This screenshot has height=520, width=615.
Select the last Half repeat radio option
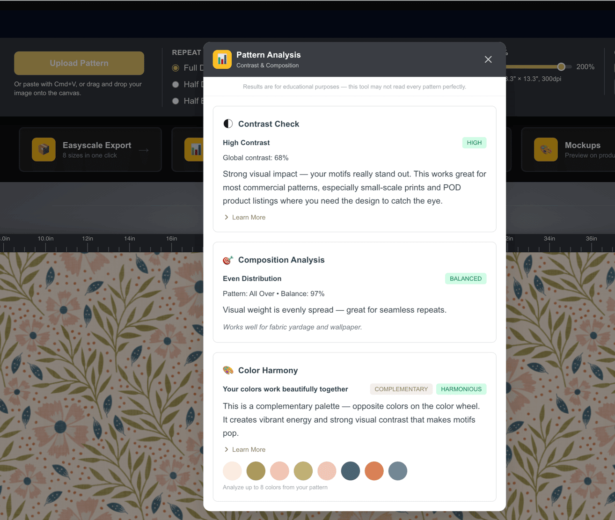click(x=176, y=101)
